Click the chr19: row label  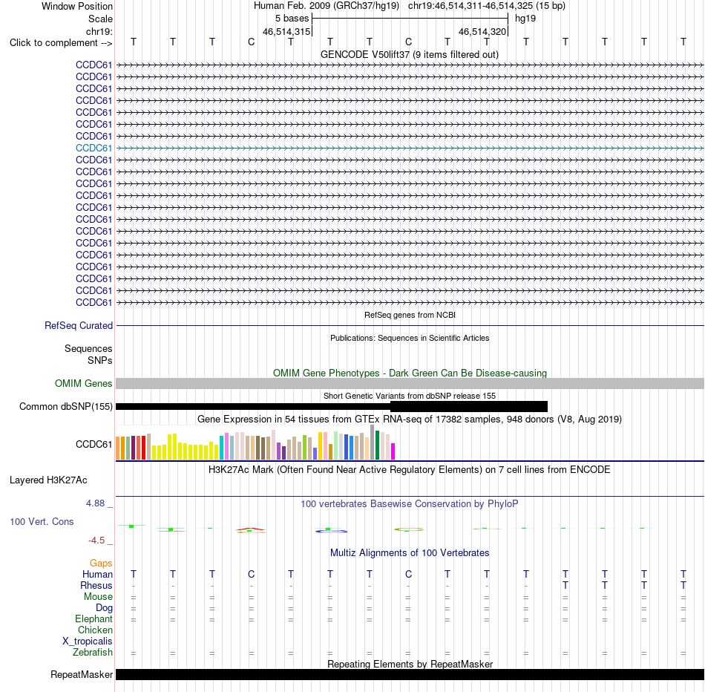pyautogui.click(x=99, y=31)
